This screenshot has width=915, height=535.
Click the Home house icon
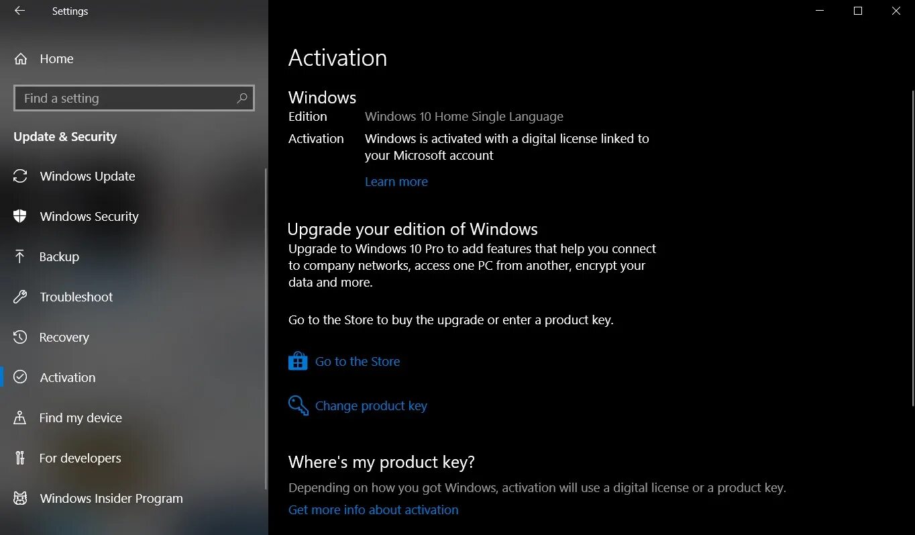click(x=21, y=59)
